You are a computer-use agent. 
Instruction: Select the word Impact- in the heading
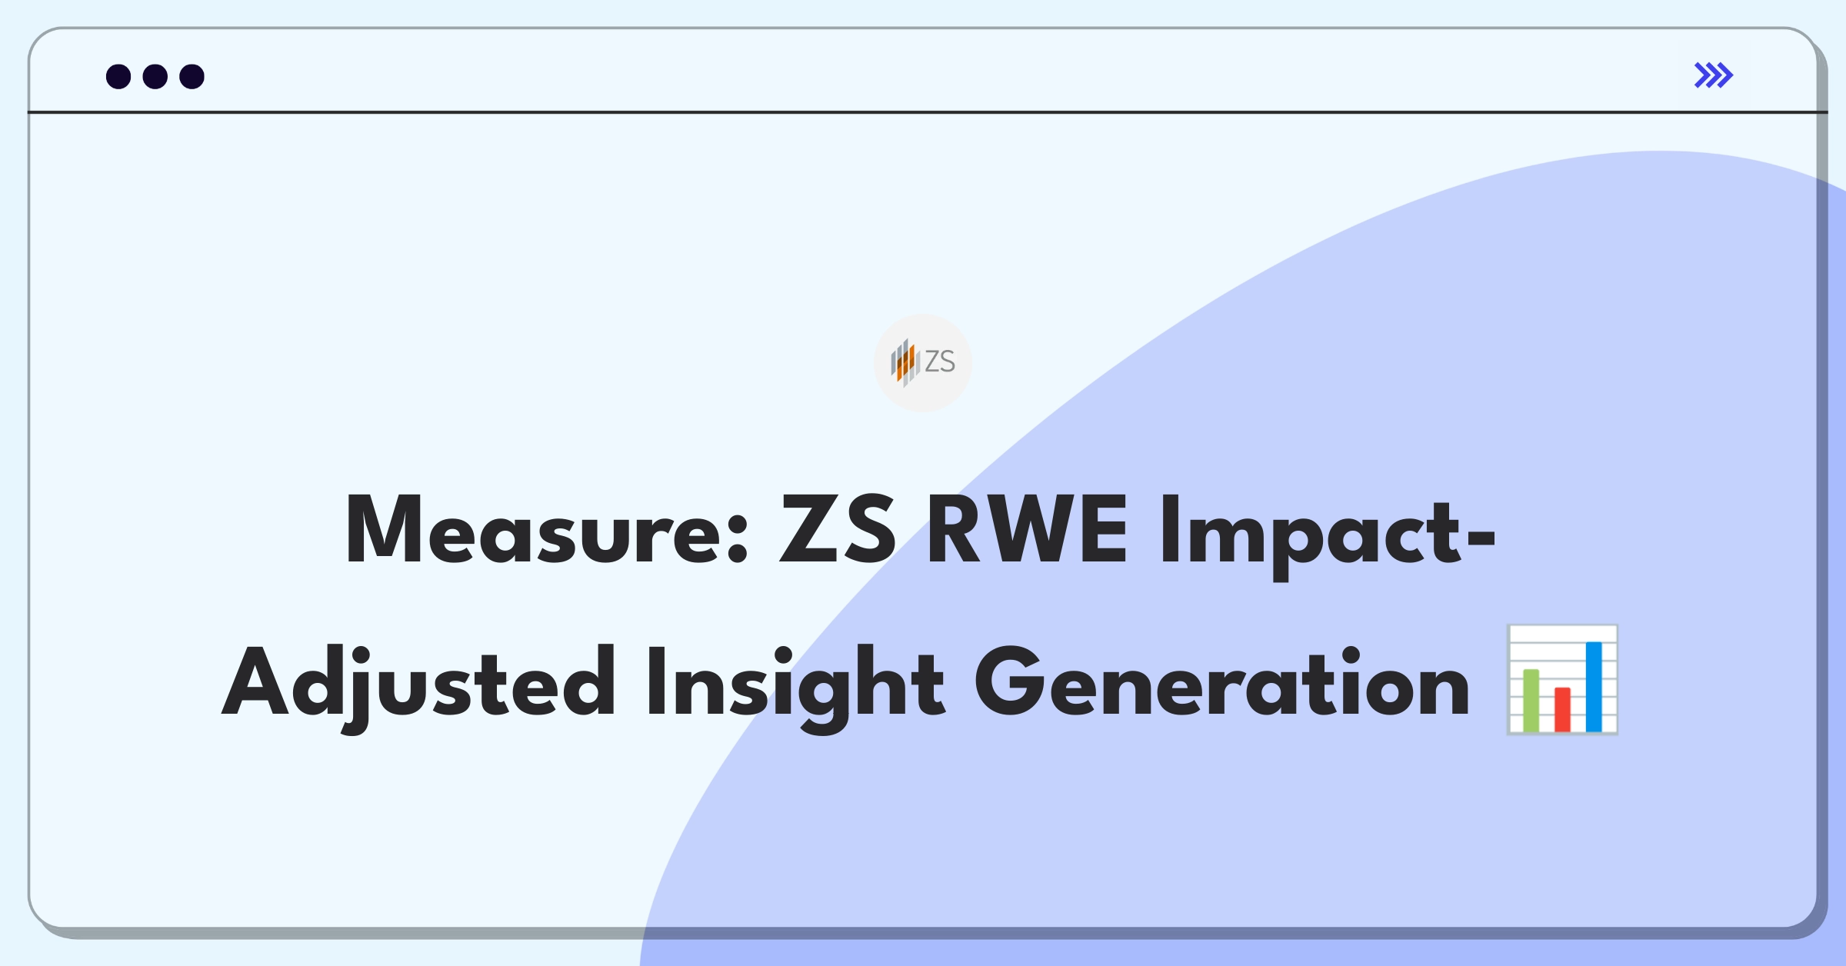click(x=1328, y=535)
